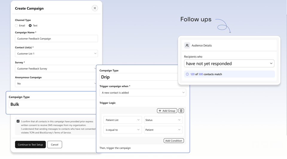
Task: Open the Survey dropdown
Action: [56, 68]
